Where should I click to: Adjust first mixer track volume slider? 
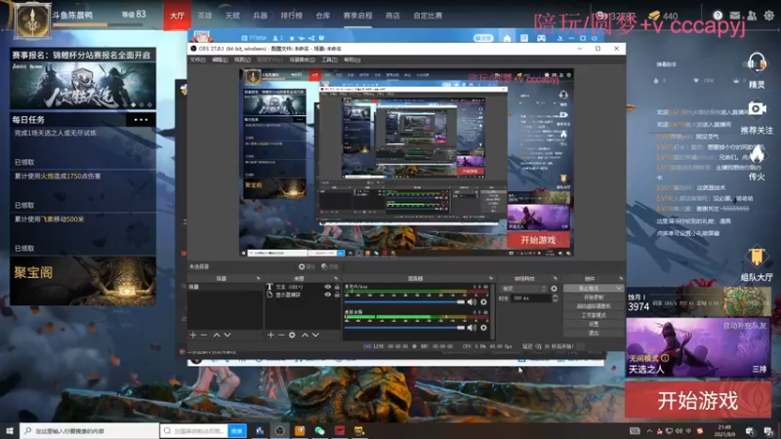[404, 302]
